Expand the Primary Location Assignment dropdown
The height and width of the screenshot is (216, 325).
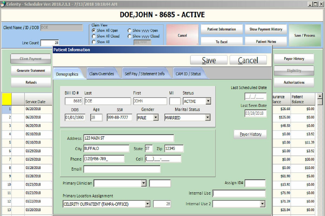(x=148, y=204)
